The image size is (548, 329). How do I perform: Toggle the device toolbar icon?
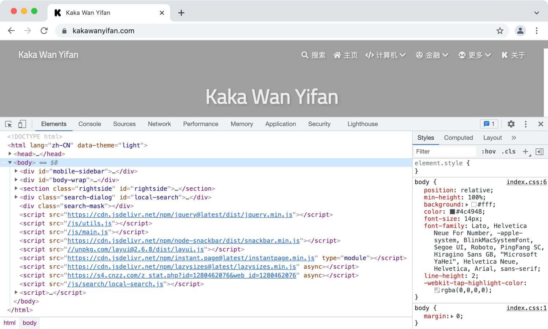(22, 124)
